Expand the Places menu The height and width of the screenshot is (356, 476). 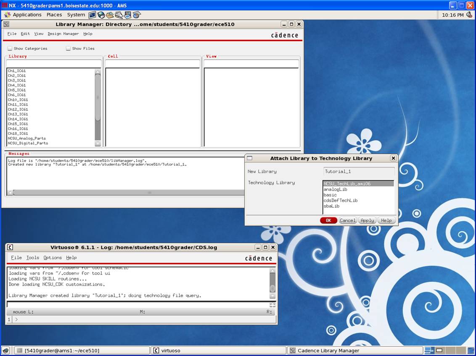click(x=54, y=15)
